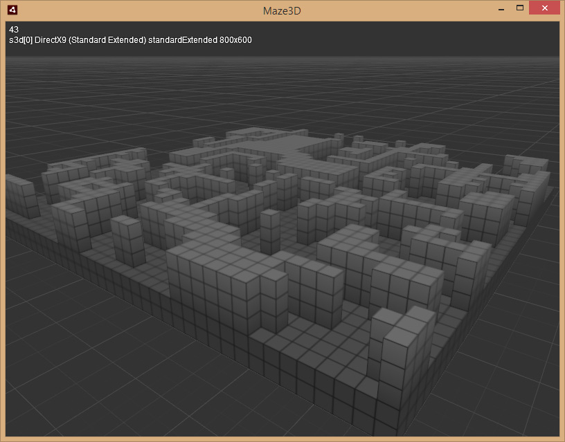
Task: Click the s3d[0] label in debug line
Action: click(x=19, y=40)
